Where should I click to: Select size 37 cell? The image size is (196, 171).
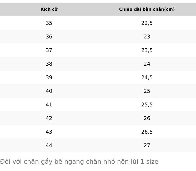[49, 50]
